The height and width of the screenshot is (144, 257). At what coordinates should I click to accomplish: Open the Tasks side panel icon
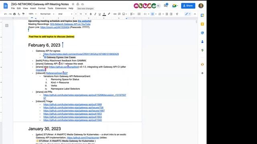point(202,33)
